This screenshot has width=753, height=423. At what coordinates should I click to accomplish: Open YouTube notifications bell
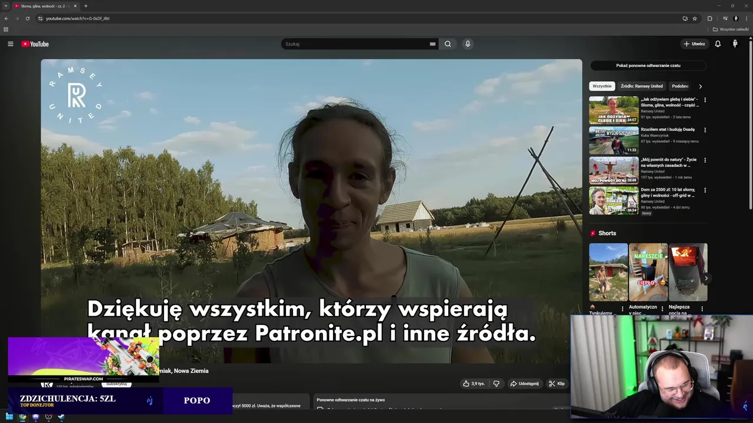[x=718, y=44]
